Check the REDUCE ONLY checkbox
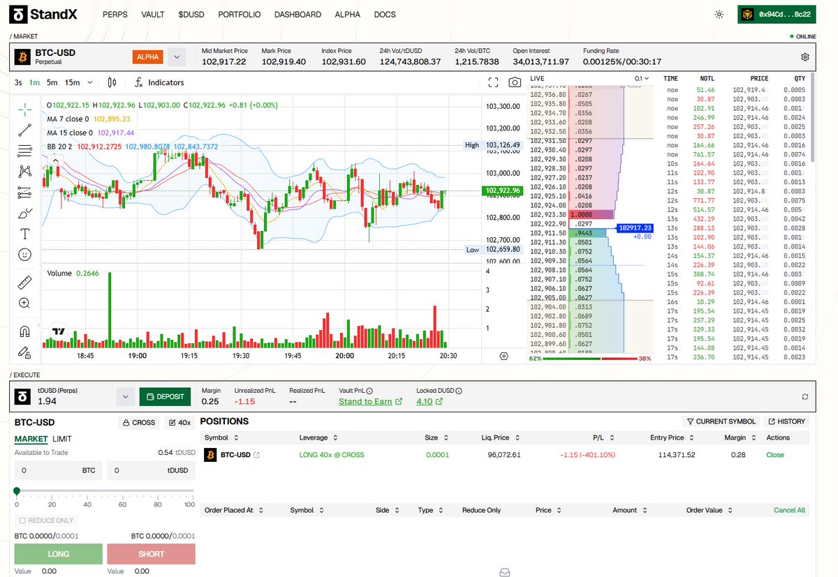 pos(22,520)
